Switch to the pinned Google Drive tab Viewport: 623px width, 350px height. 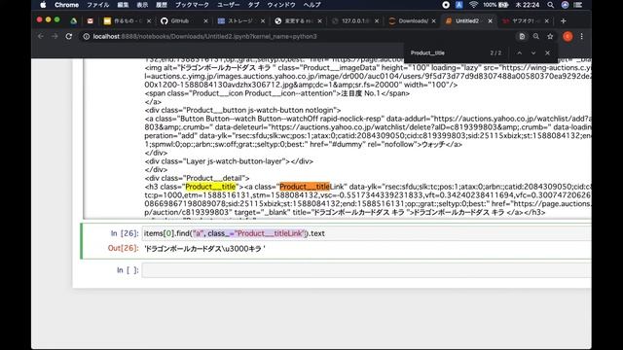click(x=74, y=21)
